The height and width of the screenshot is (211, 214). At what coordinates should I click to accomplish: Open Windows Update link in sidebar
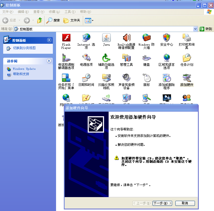tap(24, 69)
